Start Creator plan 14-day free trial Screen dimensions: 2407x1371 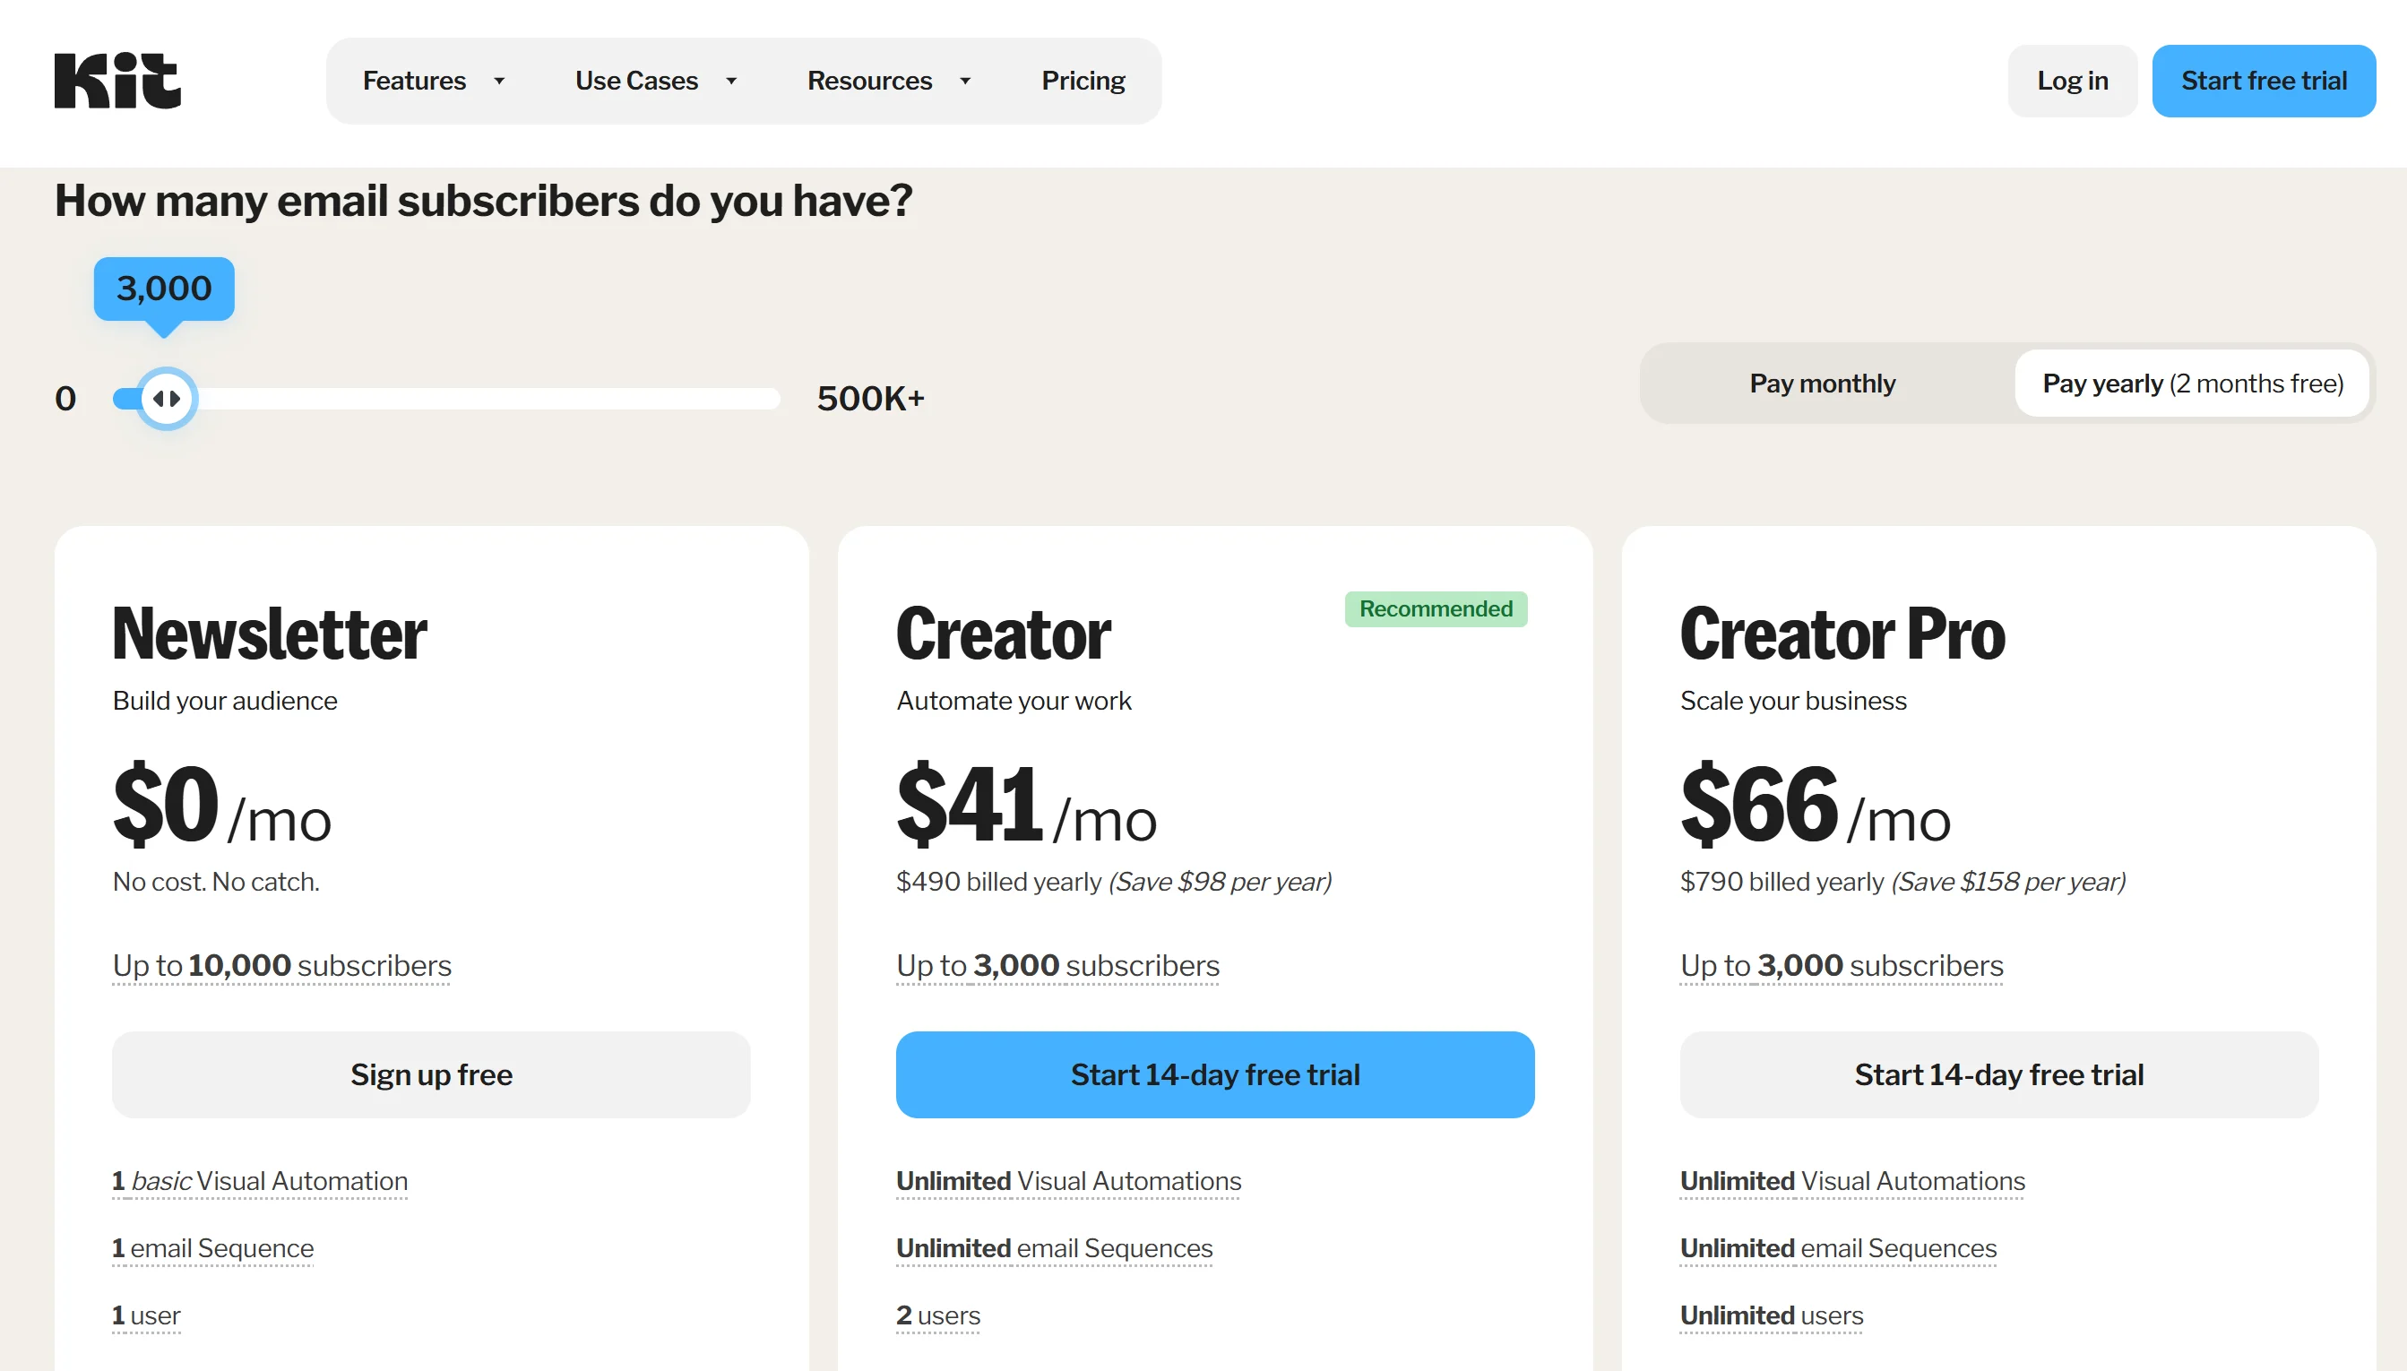tap(1215, 1074)
